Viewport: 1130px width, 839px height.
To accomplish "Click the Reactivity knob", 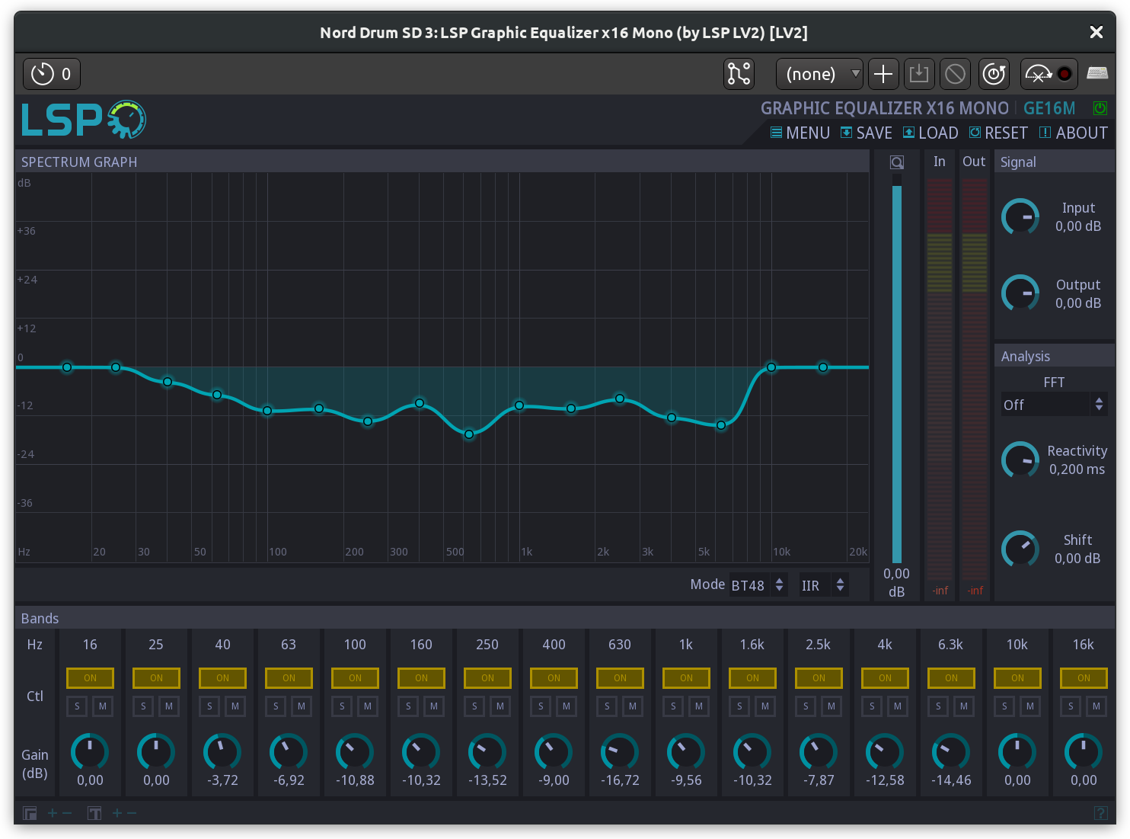I will pos(1020,460).
